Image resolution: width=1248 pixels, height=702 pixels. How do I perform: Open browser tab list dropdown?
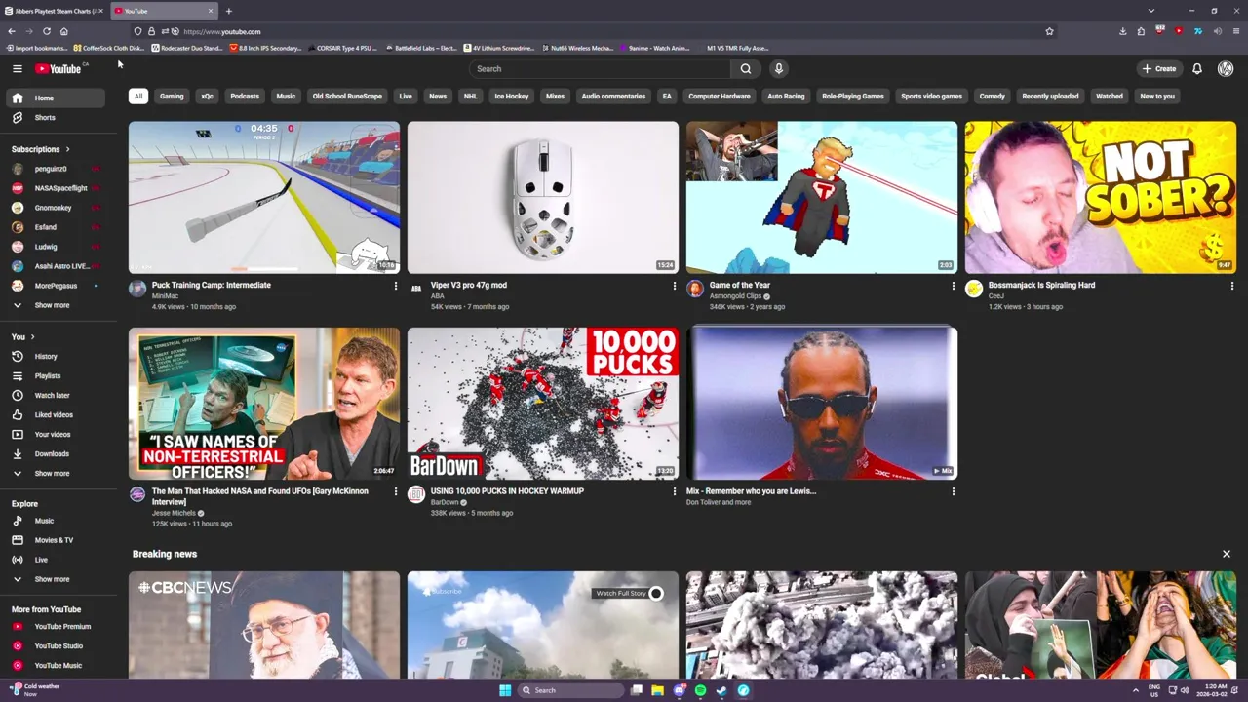tap(1150, 11)
